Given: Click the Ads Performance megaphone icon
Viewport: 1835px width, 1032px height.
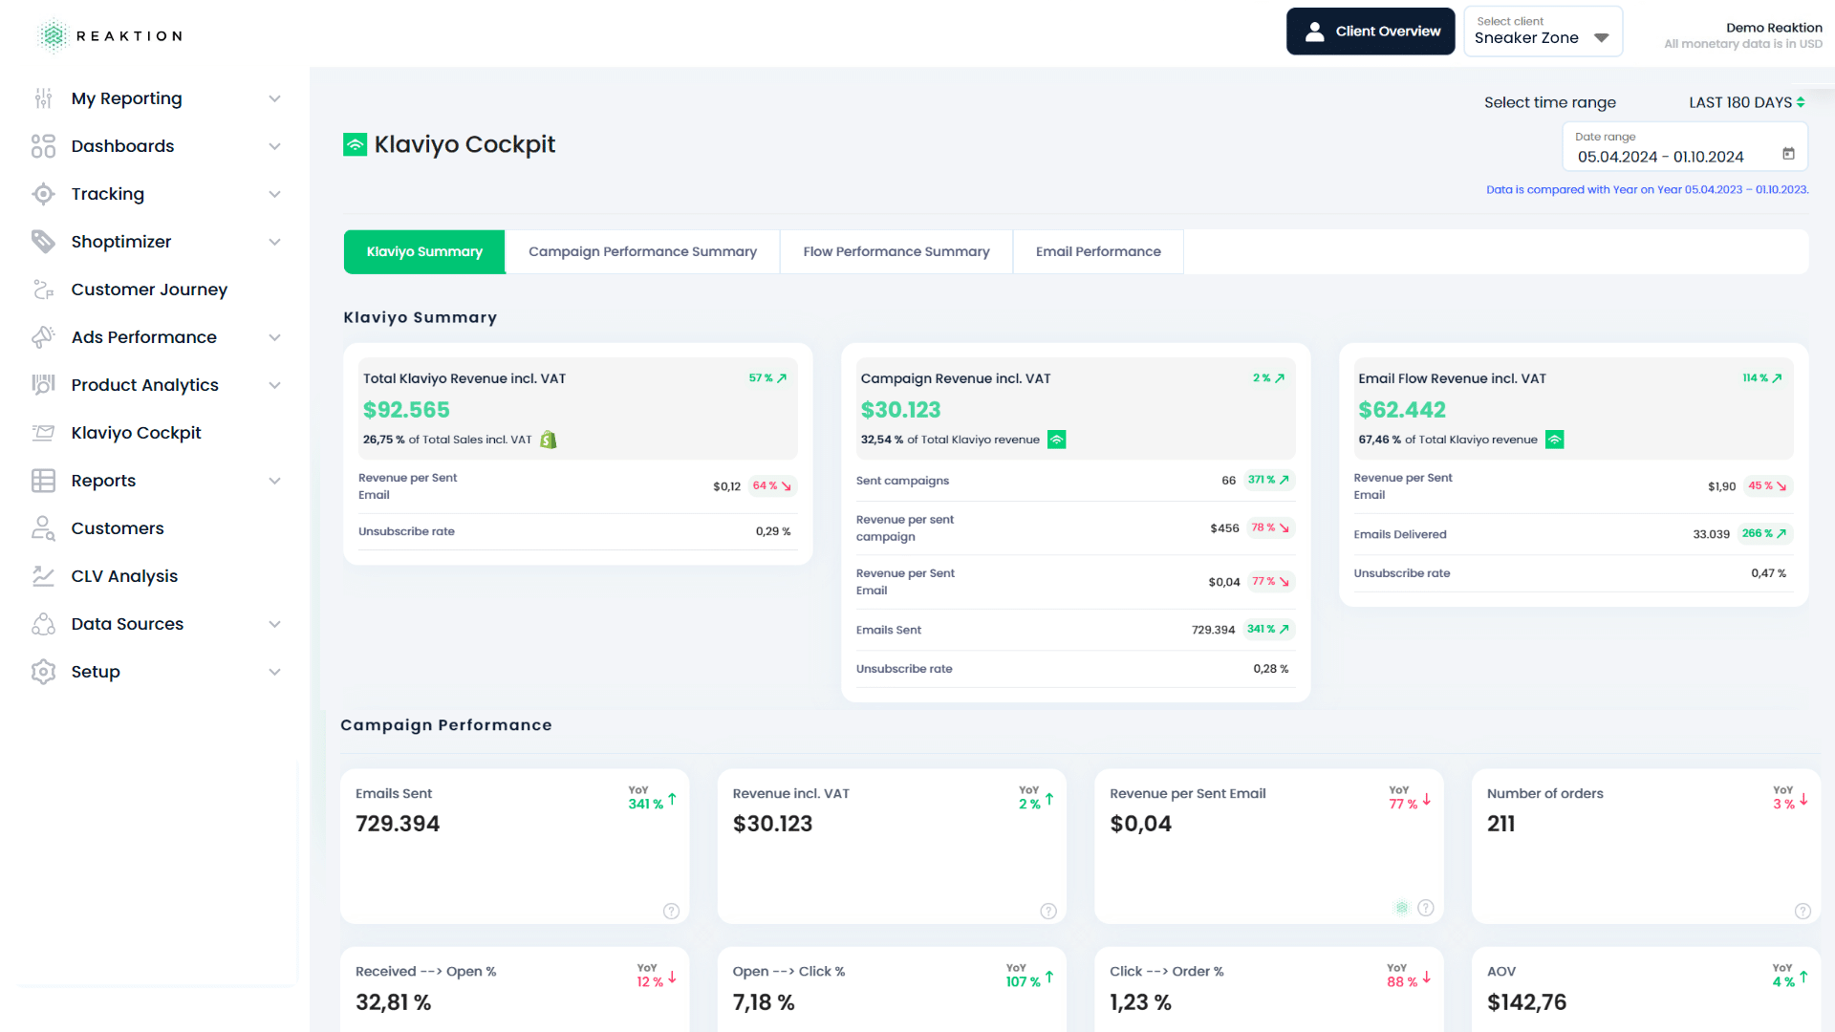Looking at the screenshot, I should click(x=43, y=337).
